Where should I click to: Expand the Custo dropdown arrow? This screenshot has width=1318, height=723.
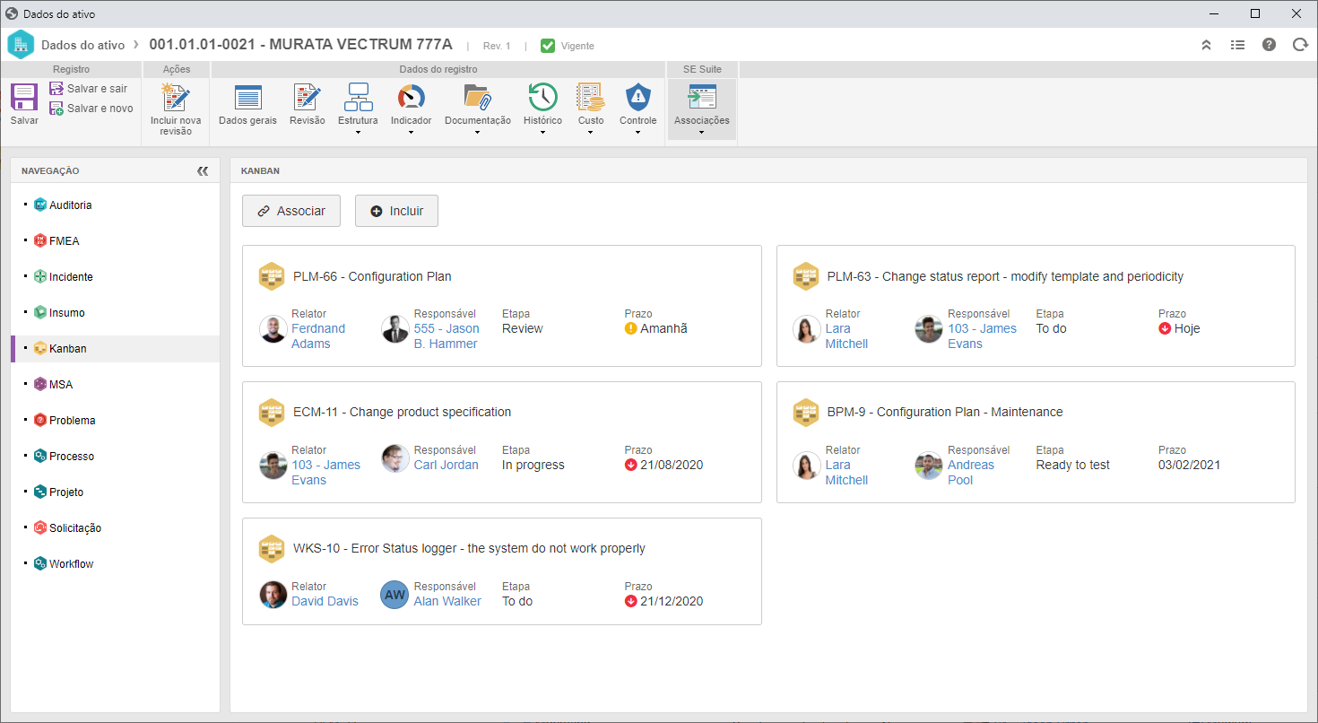pos(590,133)
